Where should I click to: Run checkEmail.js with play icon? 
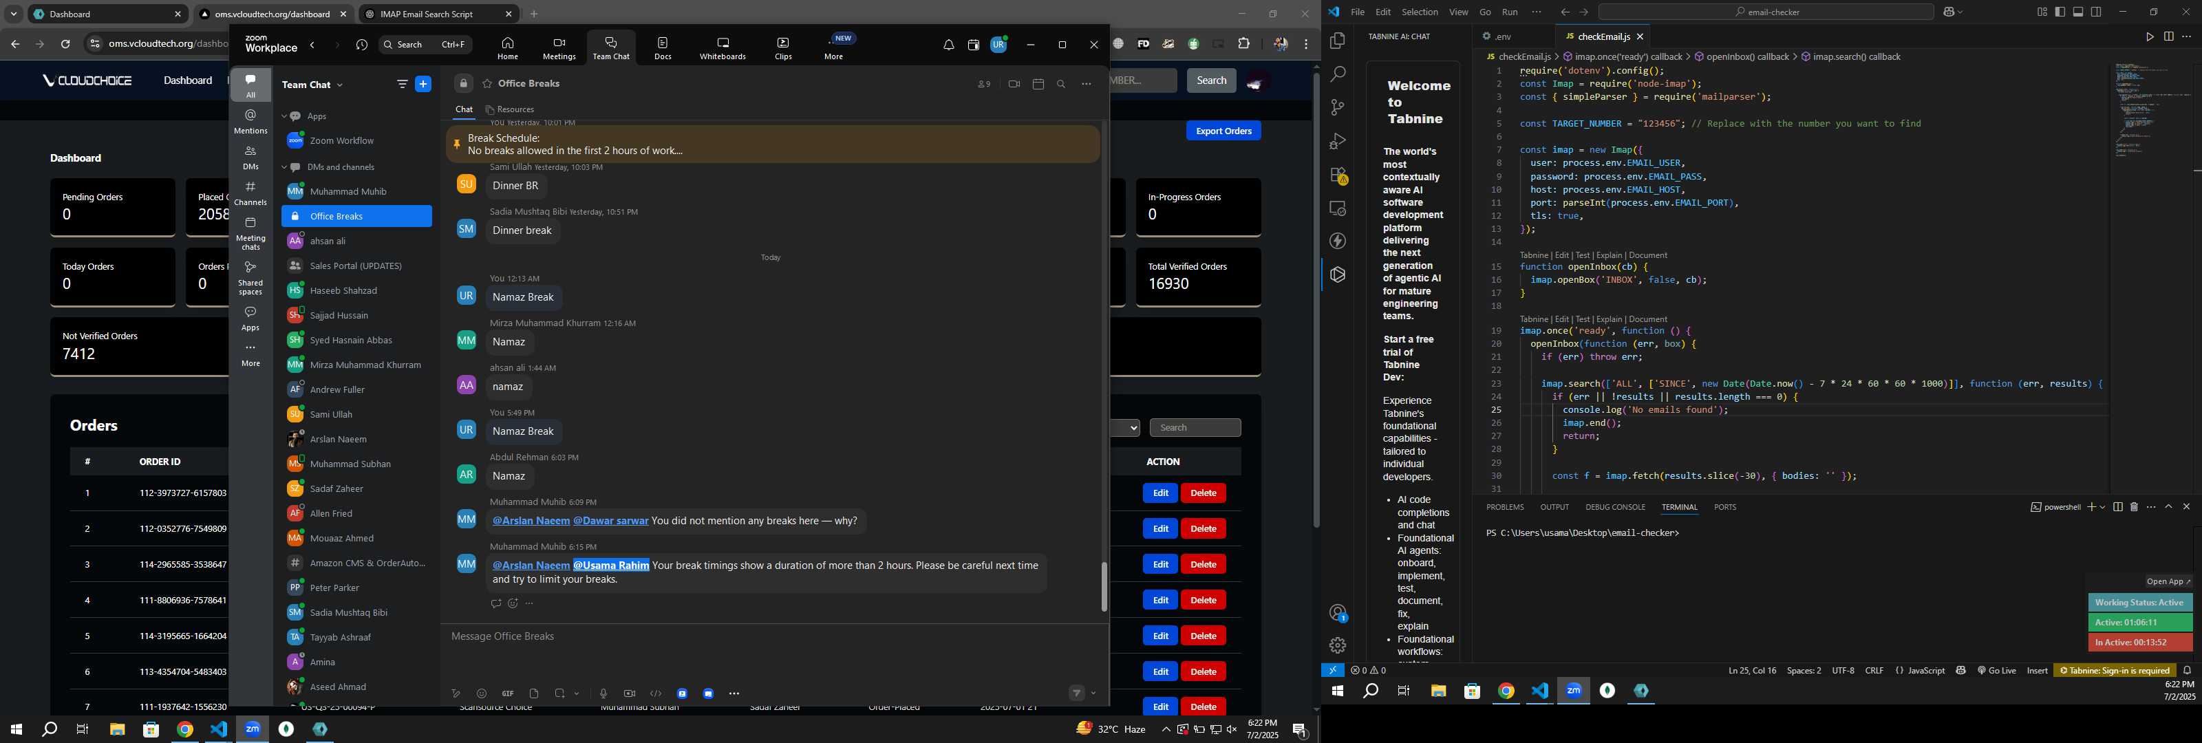click(2150, 36)
